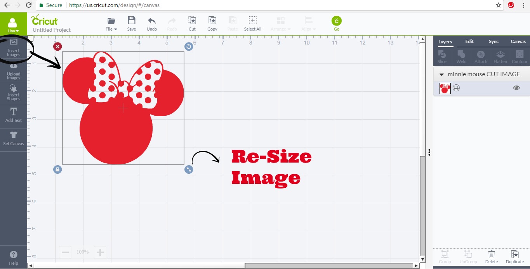Viewport: 530px width, 269px height.
Task: Click the Add Text tool
Action: (13, 115)
